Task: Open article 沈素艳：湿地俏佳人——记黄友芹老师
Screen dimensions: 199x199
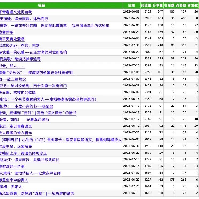Action: tap(30, 173)
